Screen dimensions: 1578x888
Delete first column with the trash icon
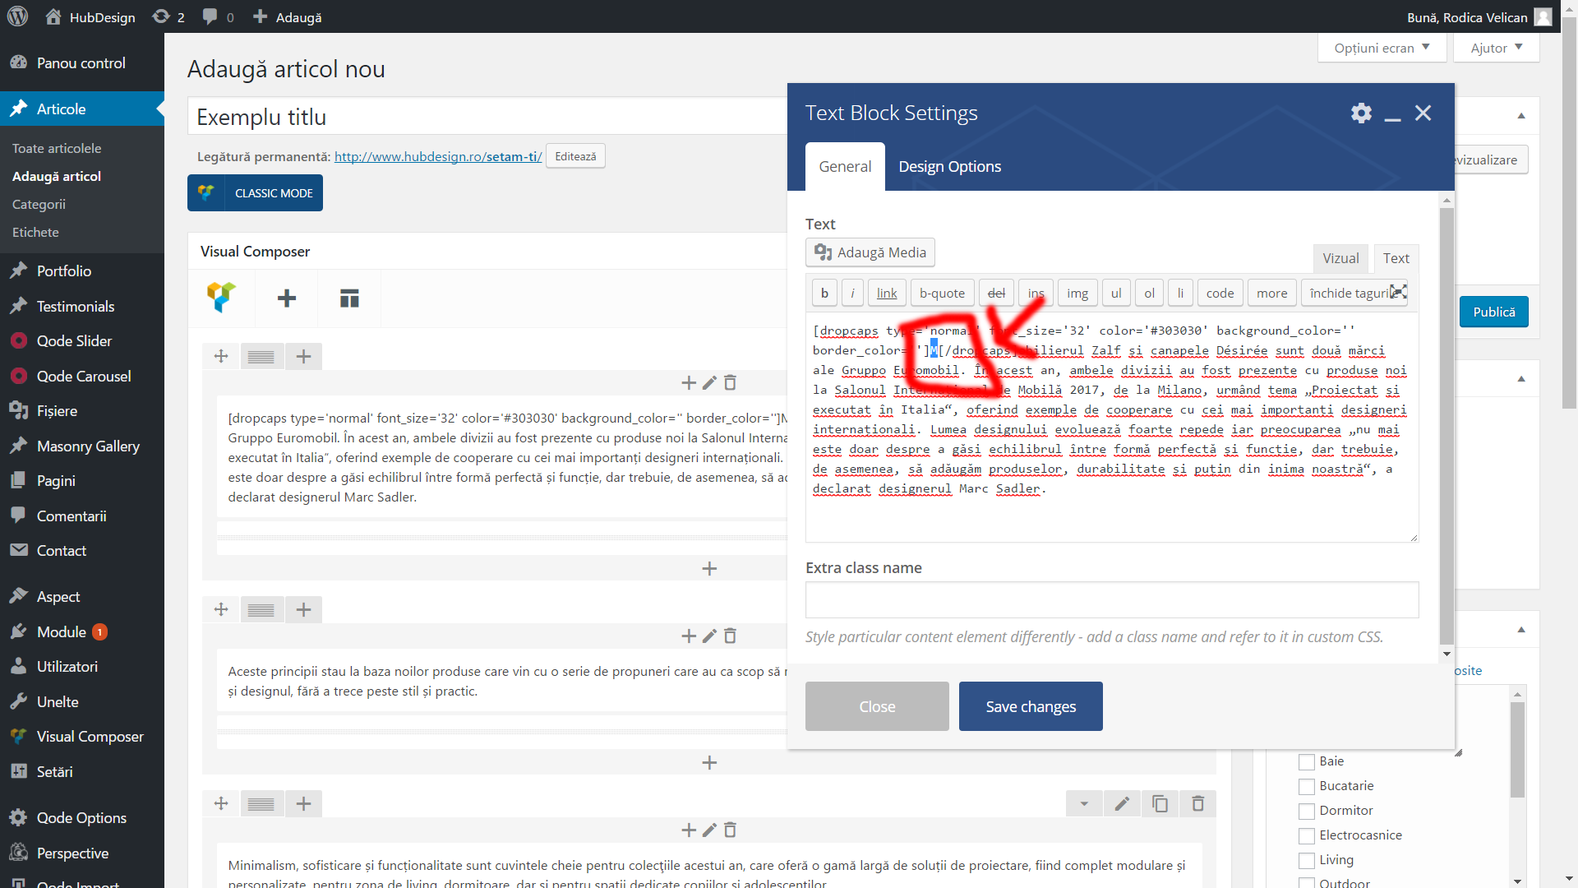tap(730, 382)
